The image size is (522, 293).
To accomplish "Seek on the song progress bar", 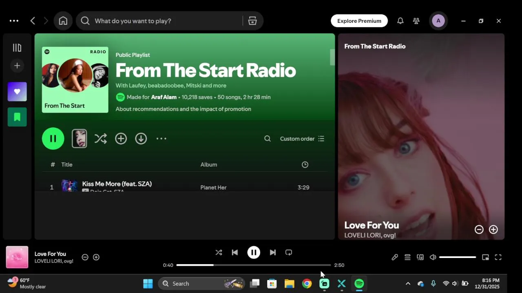I will pyautogui.click(x=254, y=265).
